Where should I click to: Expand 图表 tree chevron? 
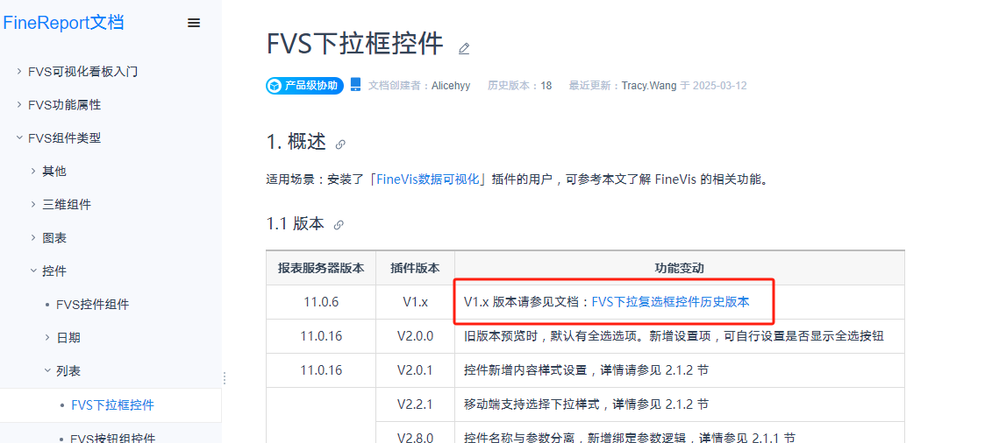pyautogui.click(x=33, y=237)
